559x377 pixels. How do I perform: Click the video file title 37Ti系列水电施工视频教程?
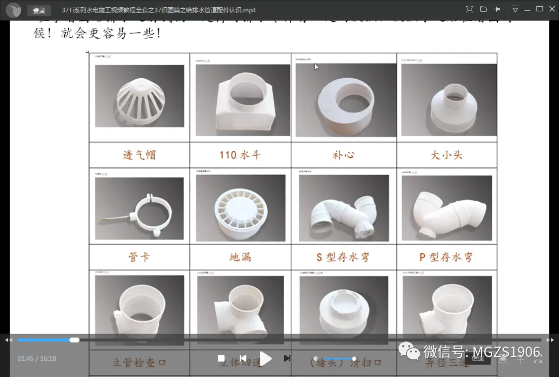(159, 10)
